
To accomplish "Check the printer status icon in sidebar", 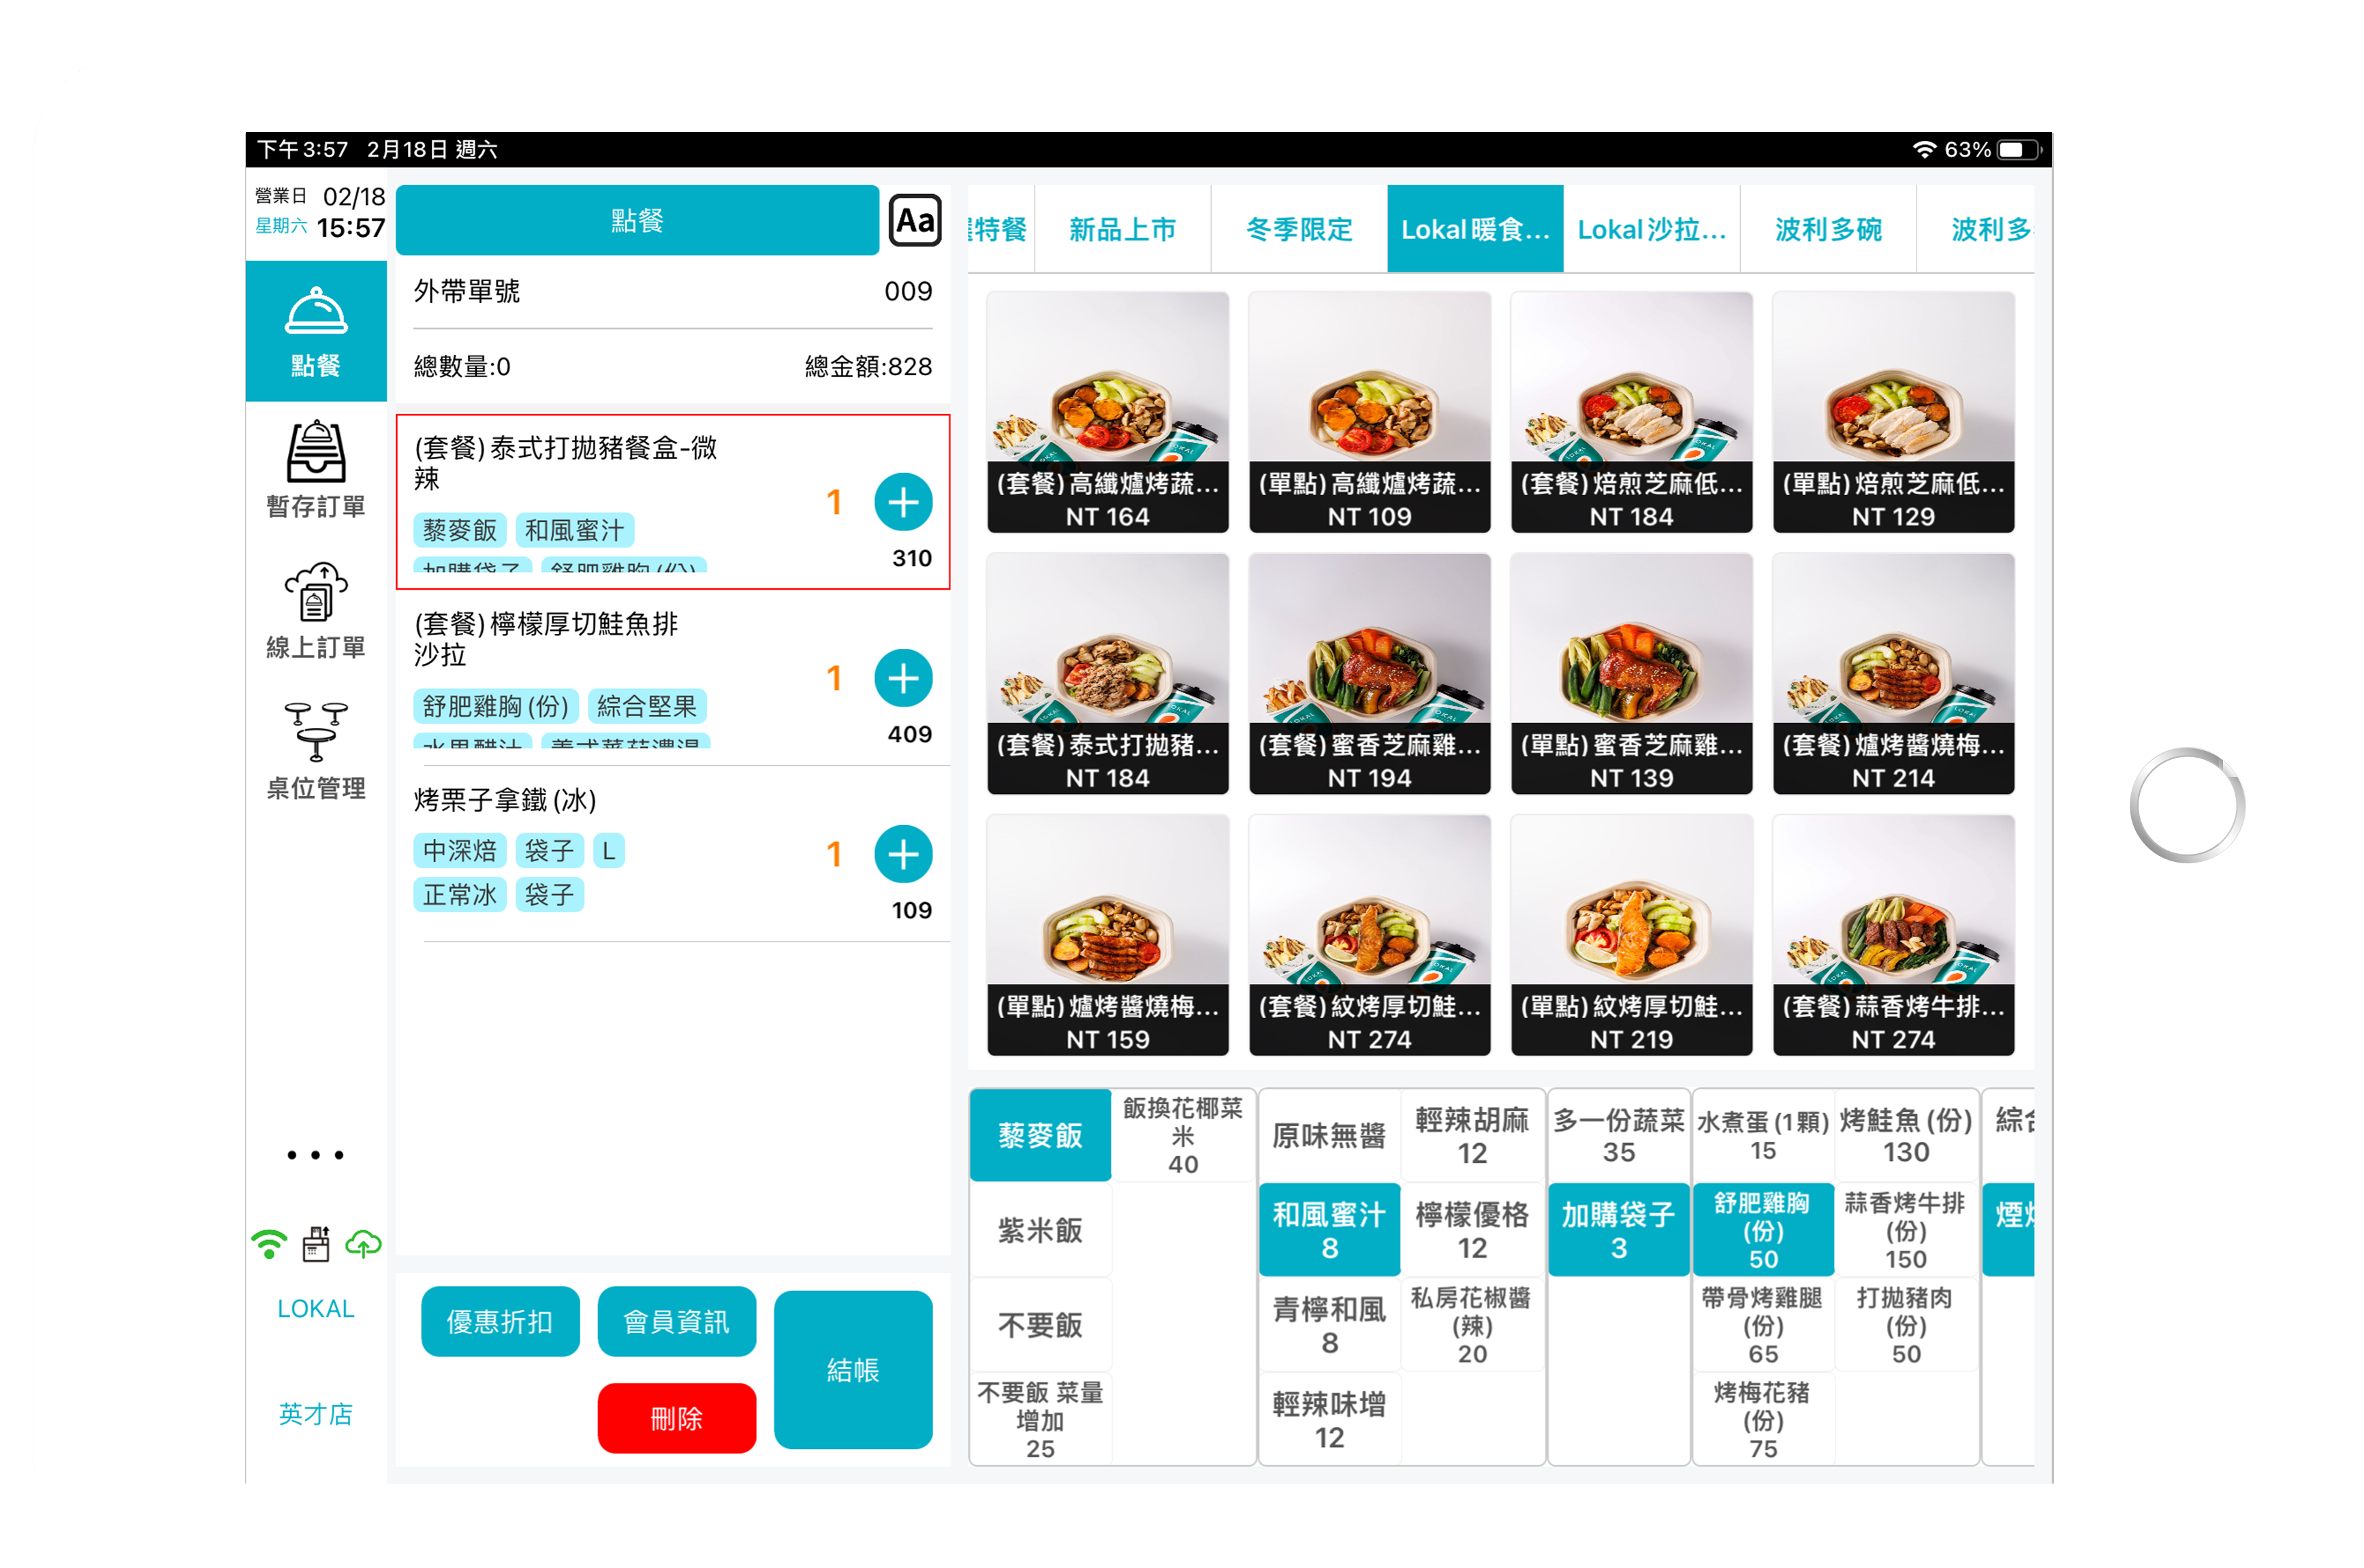I will [316, 1244].
